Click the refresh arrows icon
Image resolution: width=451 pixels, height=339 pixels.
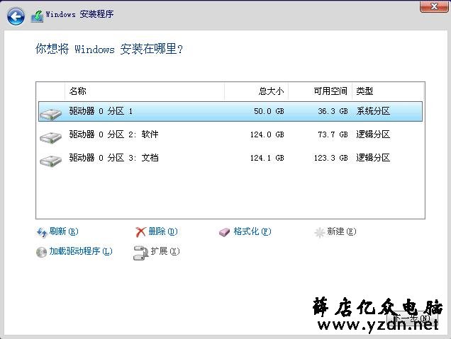(x=42, y=232)
